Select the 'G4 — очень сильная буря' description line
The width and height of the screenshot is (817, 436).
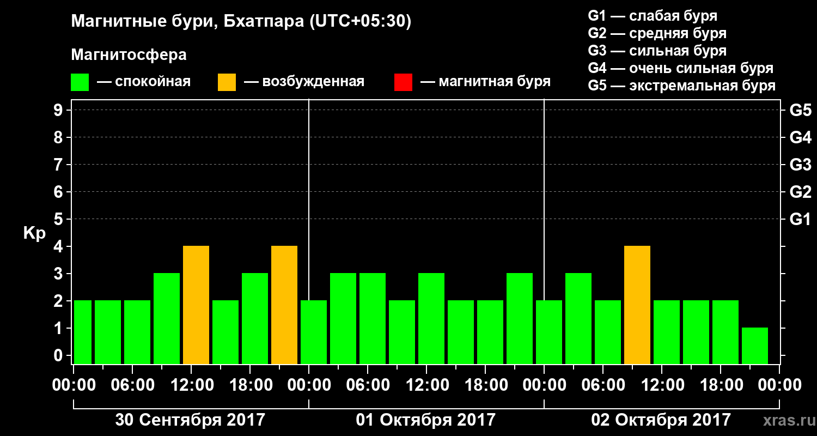(680, 68)
